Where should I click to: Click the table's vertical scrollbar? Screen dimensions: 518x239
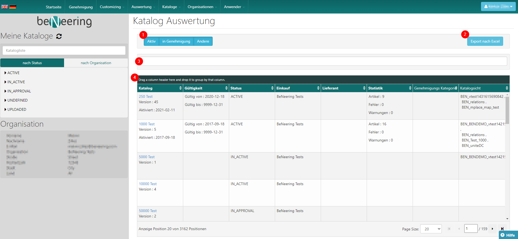(x=507, y=110)
